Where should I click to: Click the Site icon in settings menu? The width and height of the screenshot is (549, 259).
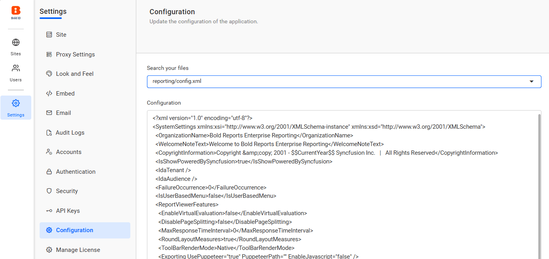pyautogui.click(x=49, y=35)
